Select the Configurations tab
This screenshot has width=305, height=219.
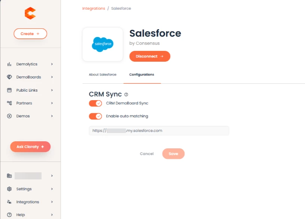tap(142, 74)
